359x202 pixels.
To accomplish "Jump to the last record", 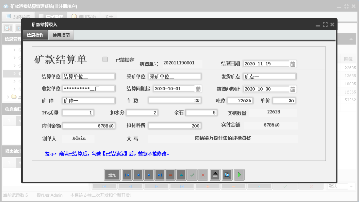I will pos(160,175).
